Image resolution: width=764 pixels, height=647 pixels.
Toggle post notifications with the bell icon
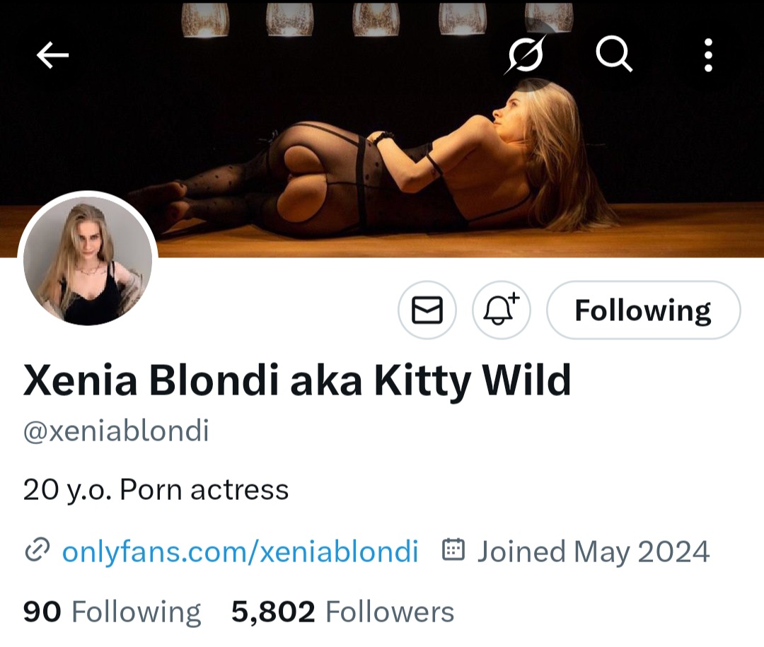[x=501, y=310]
